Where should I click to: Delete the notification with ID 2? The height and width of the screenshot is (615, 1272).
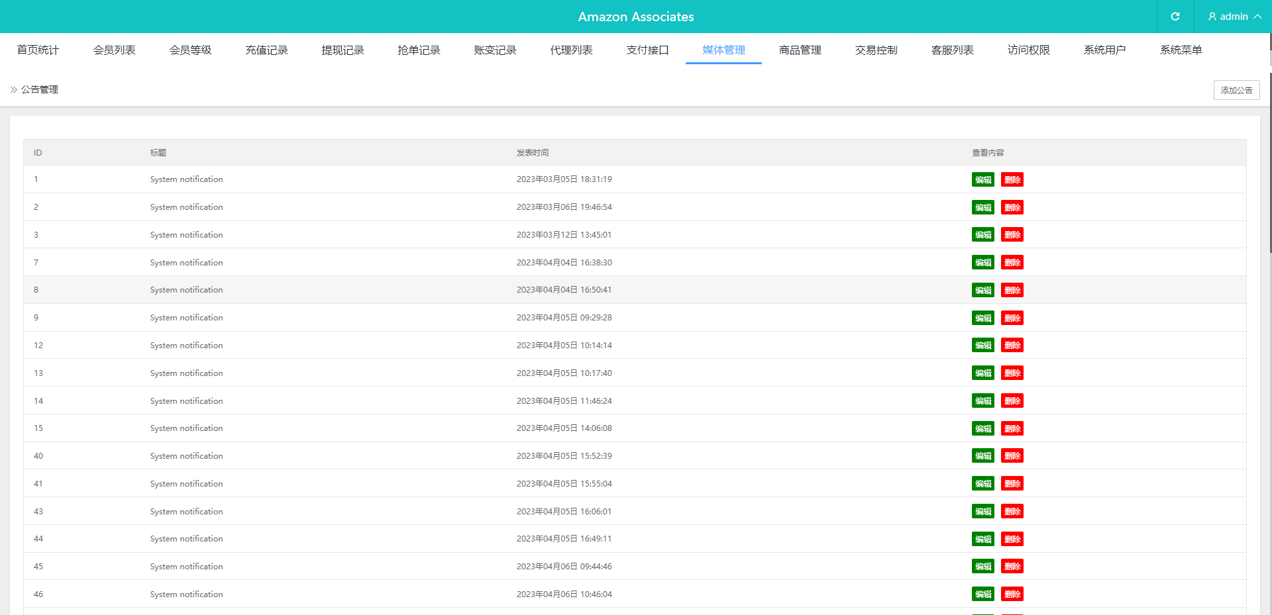(x=1012, y=208)
